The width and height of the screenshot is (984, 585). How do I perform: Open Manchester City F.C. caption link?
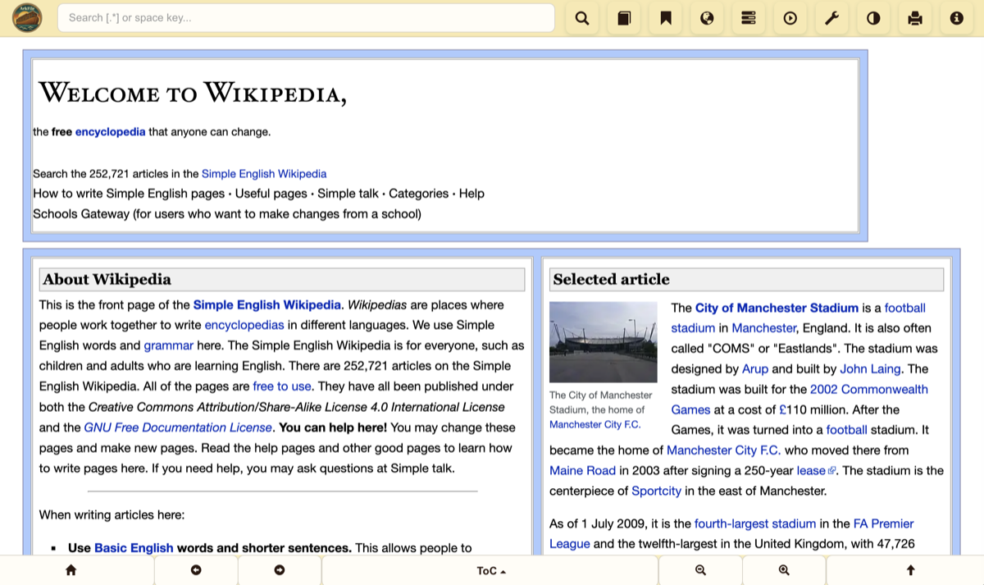595,424
